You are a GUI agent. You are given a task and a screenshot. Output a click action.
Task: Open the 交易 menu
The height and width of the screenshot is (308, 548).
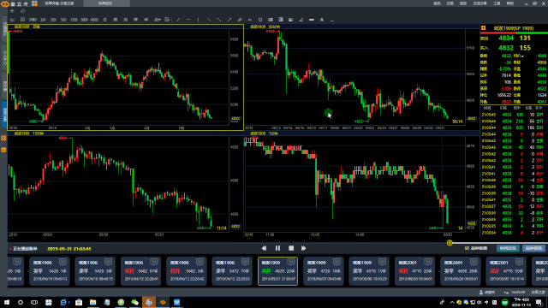click(x=450, y=3)
